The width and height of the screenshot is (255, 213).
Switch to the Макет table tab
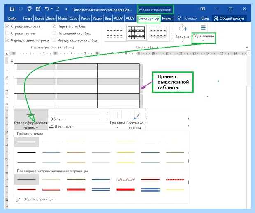tap(167, 18)
